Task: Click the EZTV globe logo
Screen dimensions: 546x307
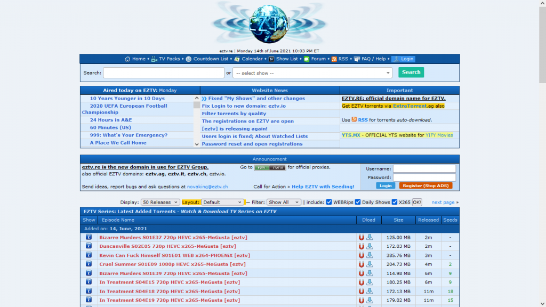Action: pyautogui.click(x=269, y=23)
